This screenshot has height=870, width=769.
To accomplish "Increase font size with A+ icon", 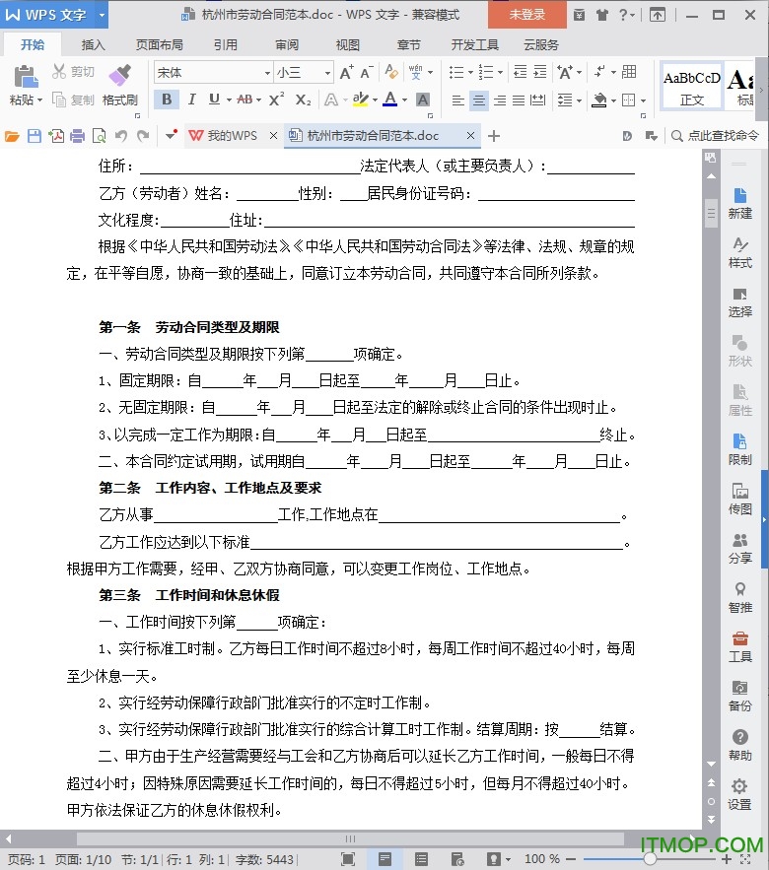I will [x=346, y=73].
